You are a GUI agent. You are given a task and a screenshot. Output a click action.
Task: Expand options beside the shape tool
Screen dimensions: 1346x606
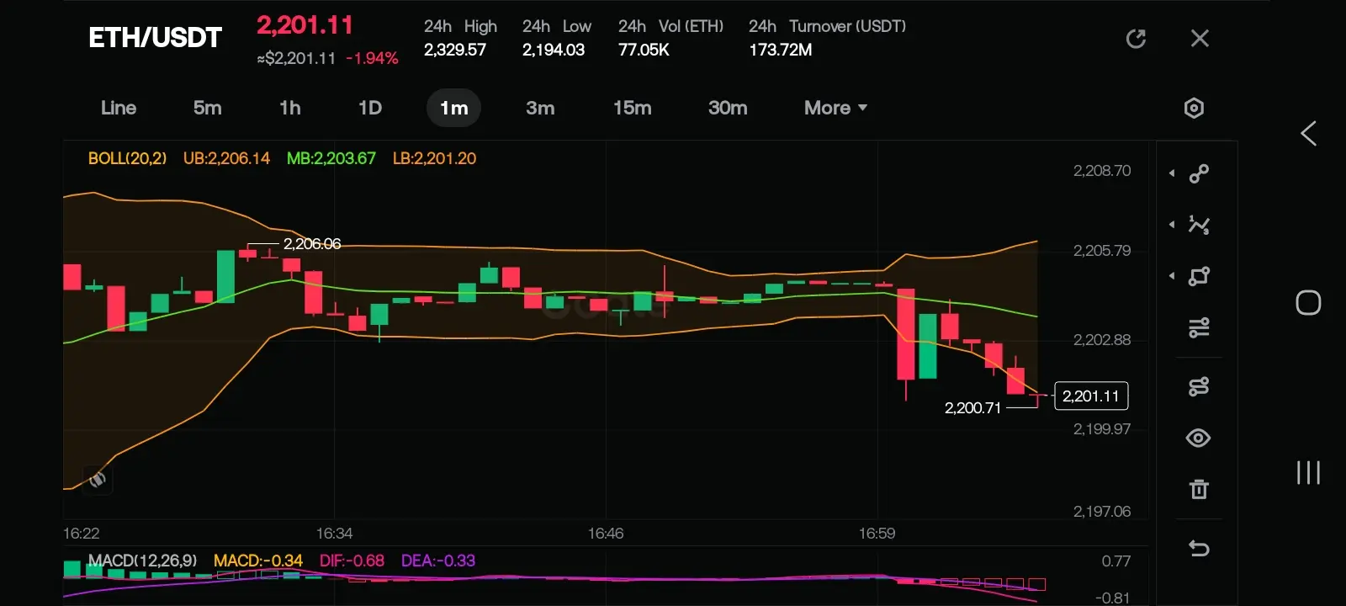point(1172,276)
